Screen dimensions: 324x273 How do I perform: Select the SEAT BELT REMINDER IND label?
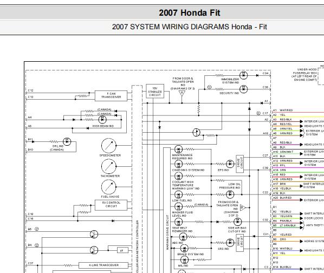click(x=182, y=230)
